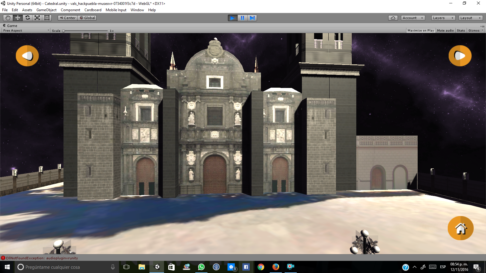Open the Edit menu
This screenshot has height=273, width=486.
[x=15, y=10]
